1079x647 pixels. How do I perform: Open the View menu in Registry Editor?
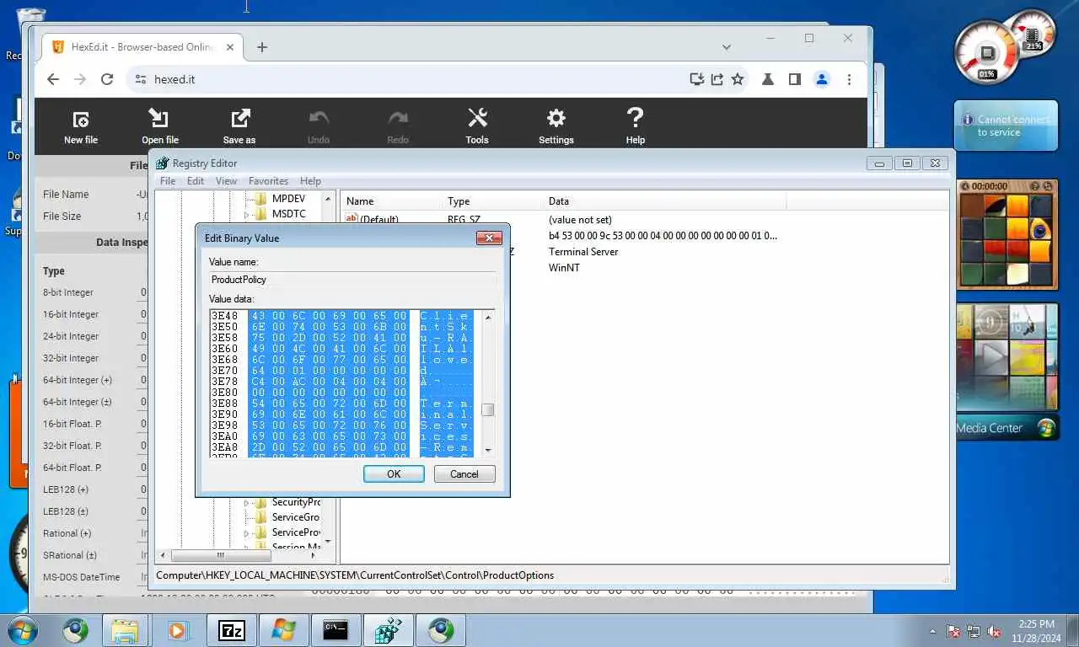coord(226,181)
